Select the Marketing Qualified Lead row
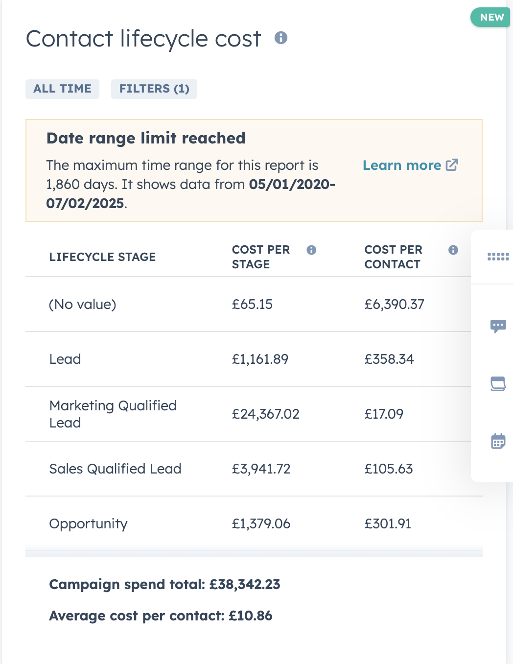 tap(113, 414)
